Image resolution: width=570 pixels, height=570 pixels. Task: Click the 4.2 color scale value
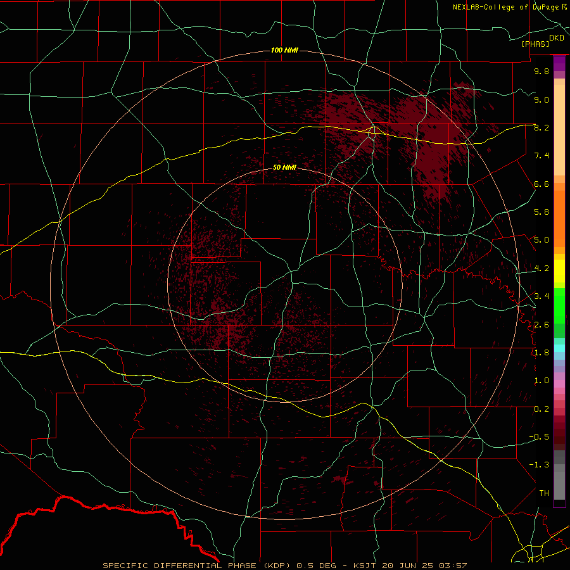541,269
